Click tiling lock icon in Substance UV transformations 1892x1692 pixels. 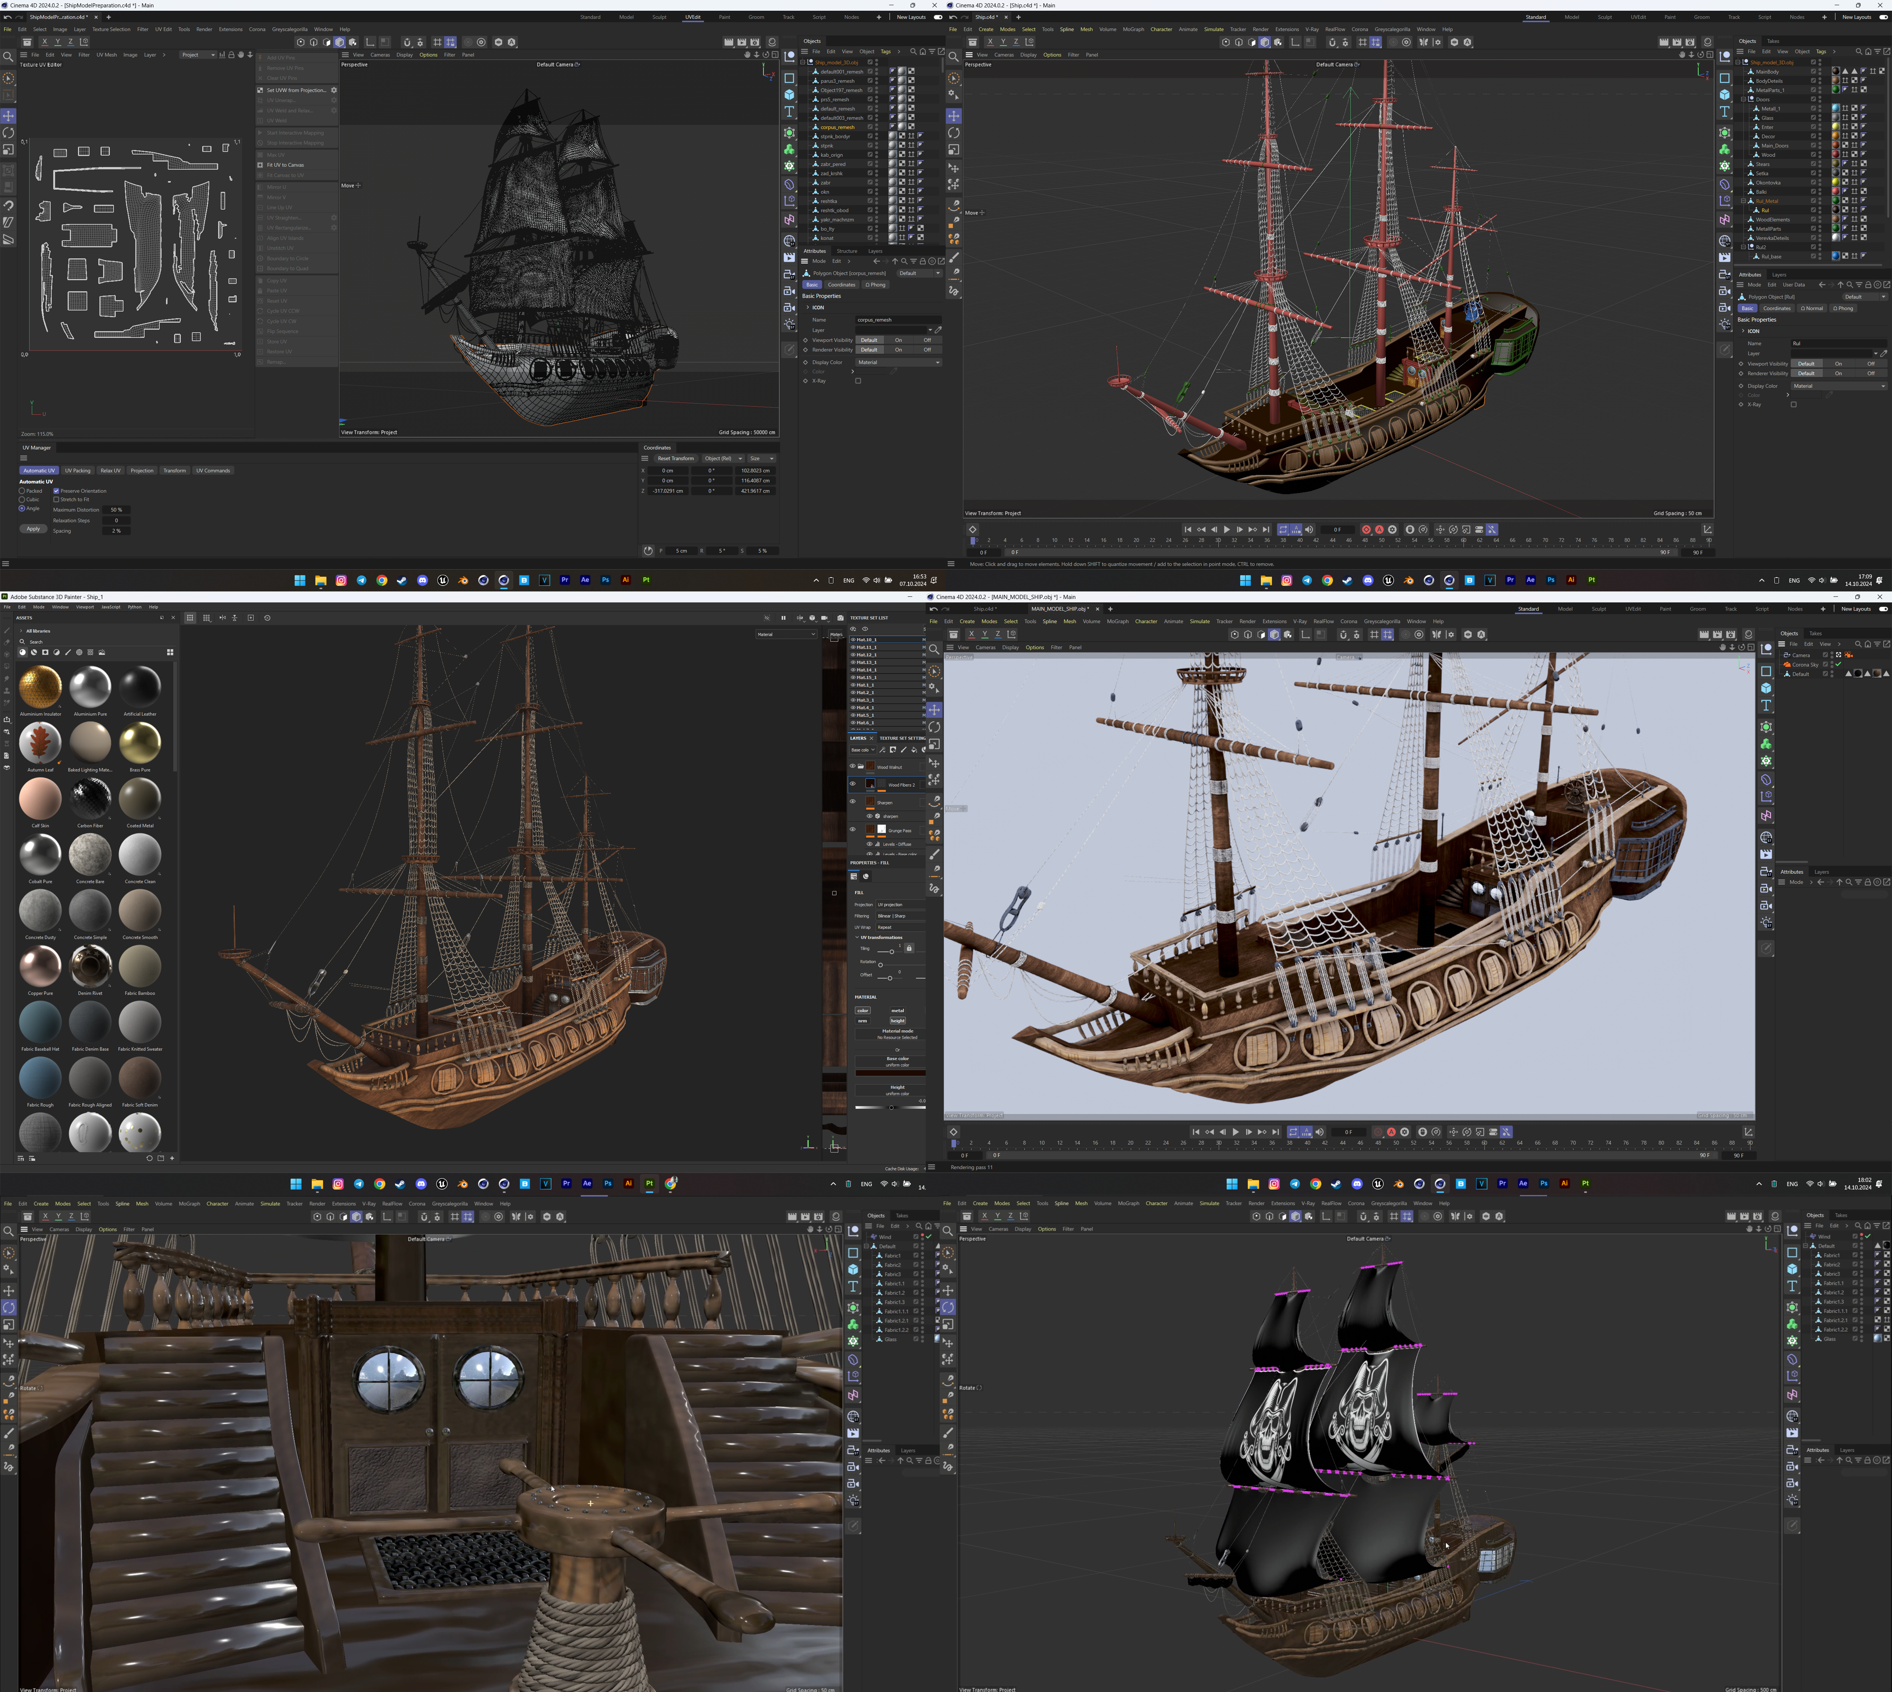(x=909, y=948)
